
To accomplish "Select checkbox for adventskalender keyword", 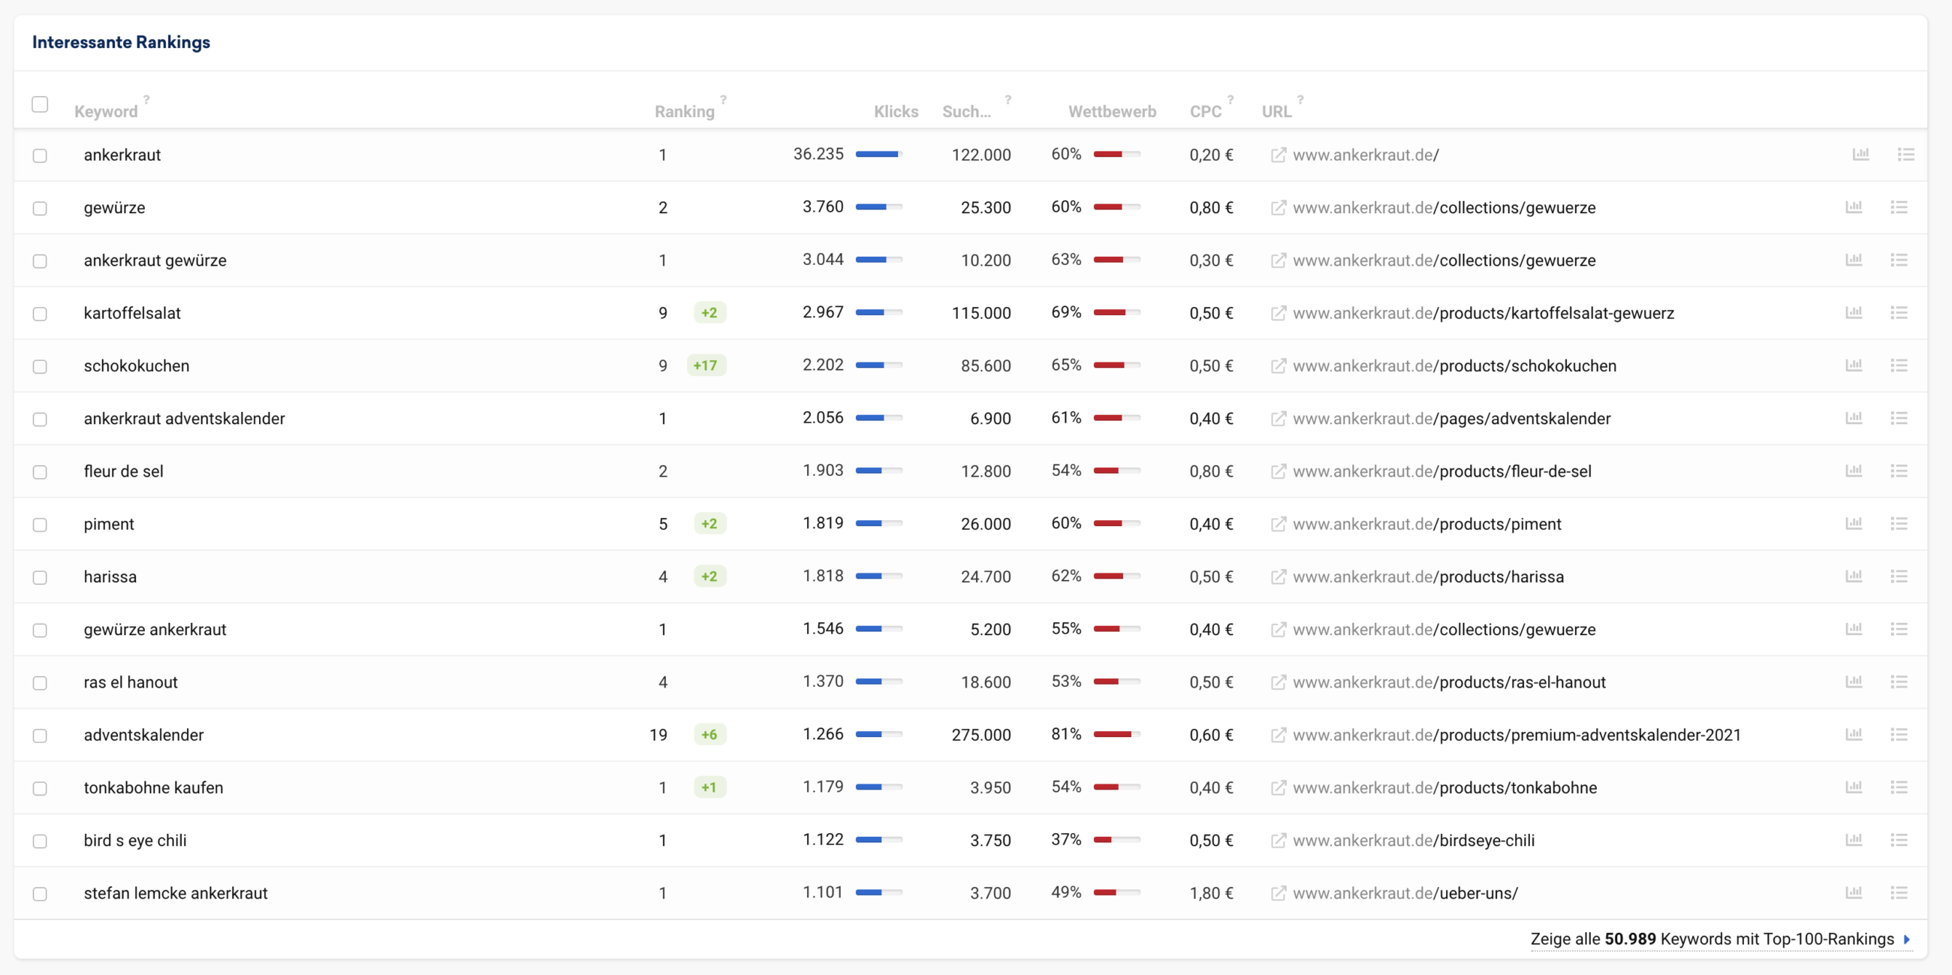I will [40, 736].
